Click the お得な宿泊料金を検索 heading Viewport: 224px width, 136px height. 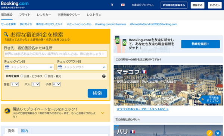pos(37,35)
